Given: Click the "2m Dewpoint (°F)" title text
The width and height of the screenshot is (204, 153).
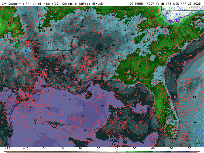Looking at the screenshot, I should click(x=15, y=4).
